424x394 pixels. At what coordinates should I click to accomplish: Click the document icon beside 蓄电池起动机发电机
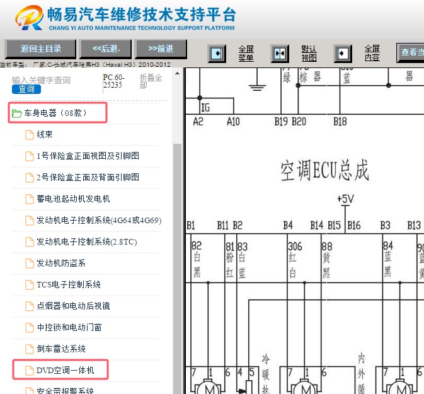click(30, 199)
